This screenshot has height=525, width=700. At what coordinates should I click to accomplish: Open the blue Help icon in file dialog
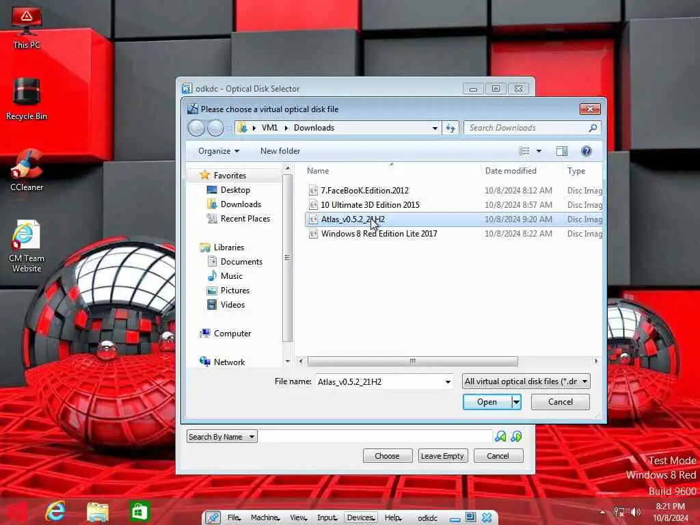pyautogui.click(x=586, y=151)
